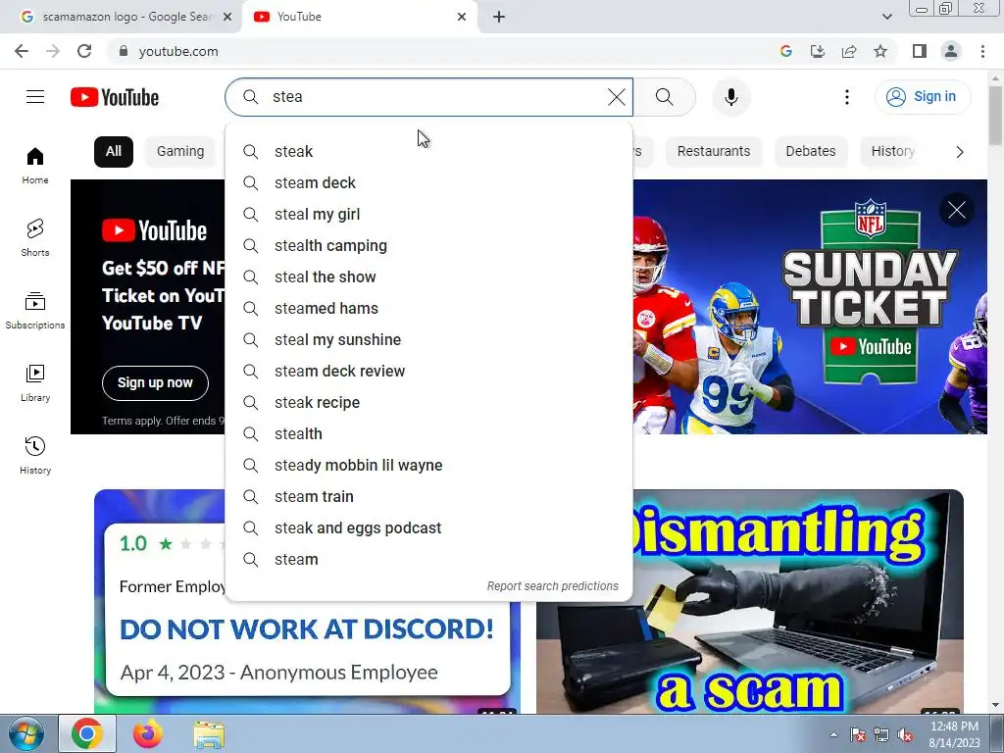Show more filter chips with right arrow
Screen dimensions: 1004x753
pos(959,152)
